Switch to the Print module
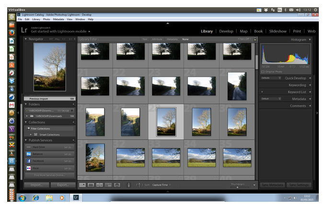 pyautogui.click(x=297, y=31)
